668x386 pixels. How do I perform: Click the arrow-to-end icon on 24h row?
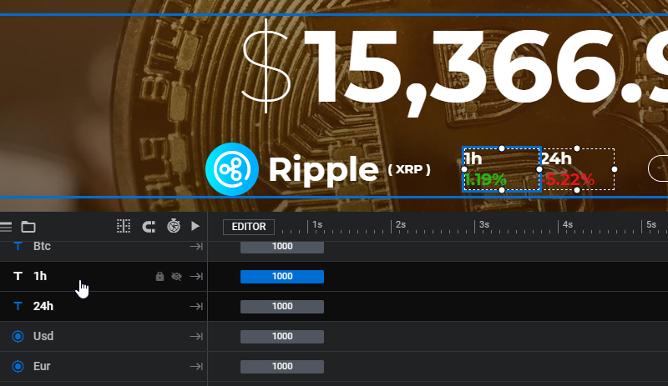(196, 307)
